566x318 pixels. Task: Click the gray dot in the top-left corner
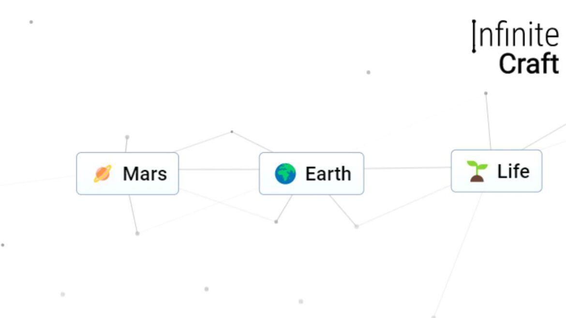31,22
